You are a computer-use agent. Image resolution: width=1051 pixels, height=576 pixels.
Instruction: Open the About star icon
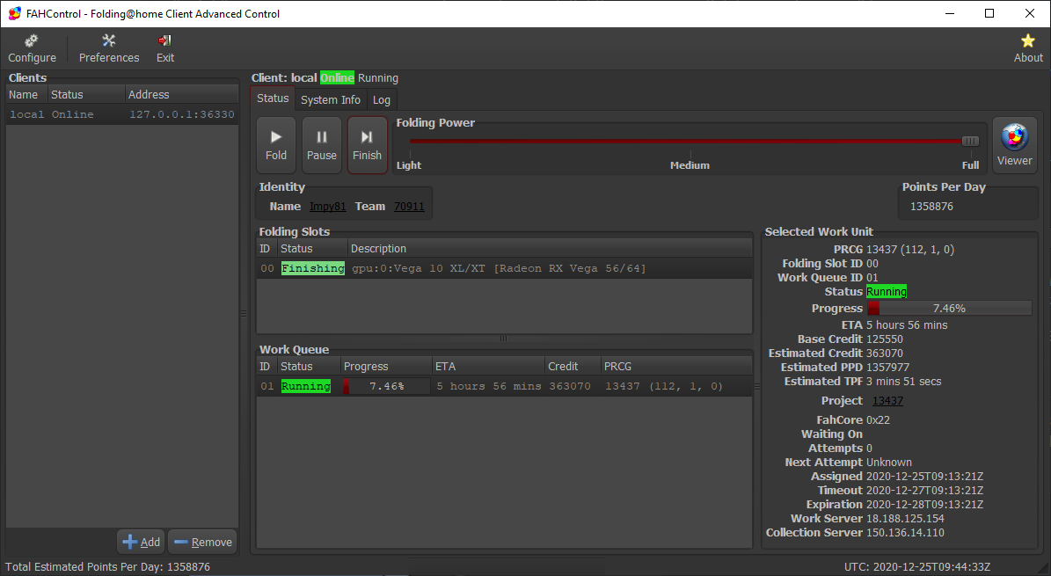pyautogui.click(x=1027, y=49)
